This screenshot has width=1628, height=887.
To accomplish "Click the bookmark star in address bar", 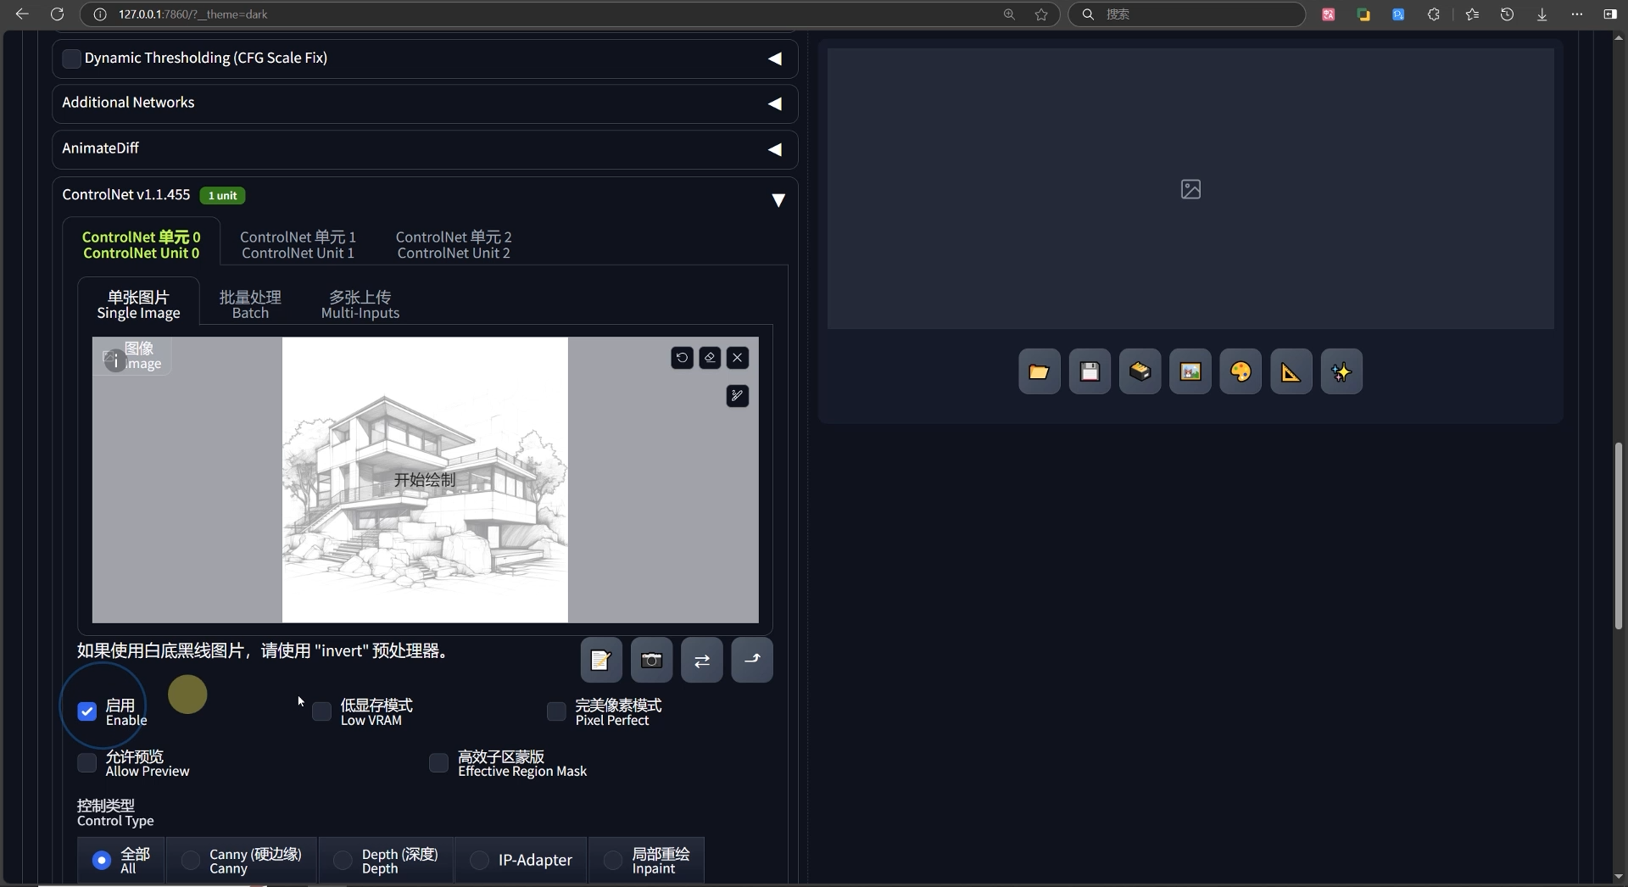I will (x=1041, y=14).
